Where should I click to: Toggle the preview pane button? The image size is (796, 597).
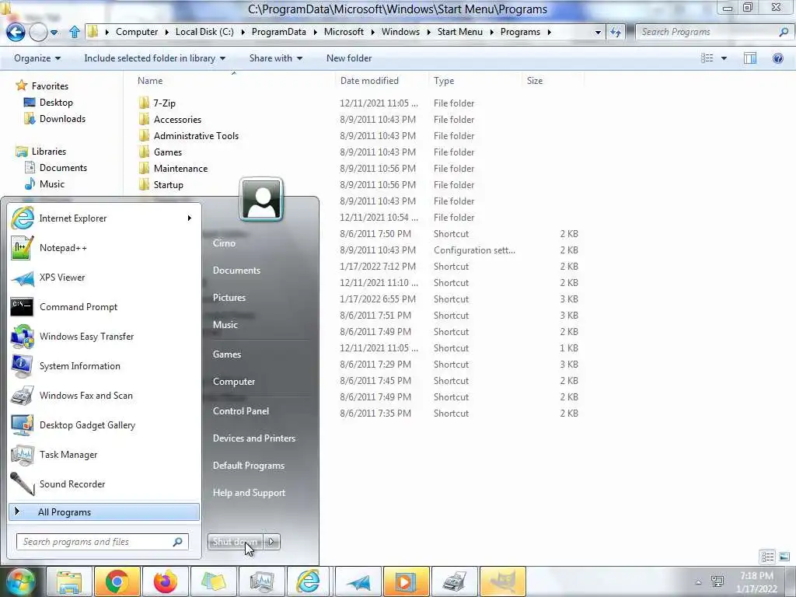(x=750, y=58)
